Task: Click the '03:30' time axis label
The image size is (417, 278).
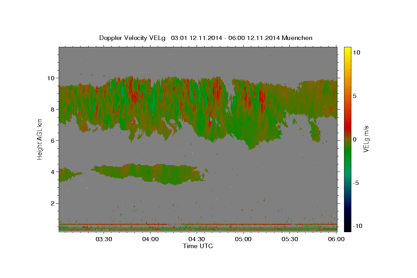Action: click(x=104, y=239)
